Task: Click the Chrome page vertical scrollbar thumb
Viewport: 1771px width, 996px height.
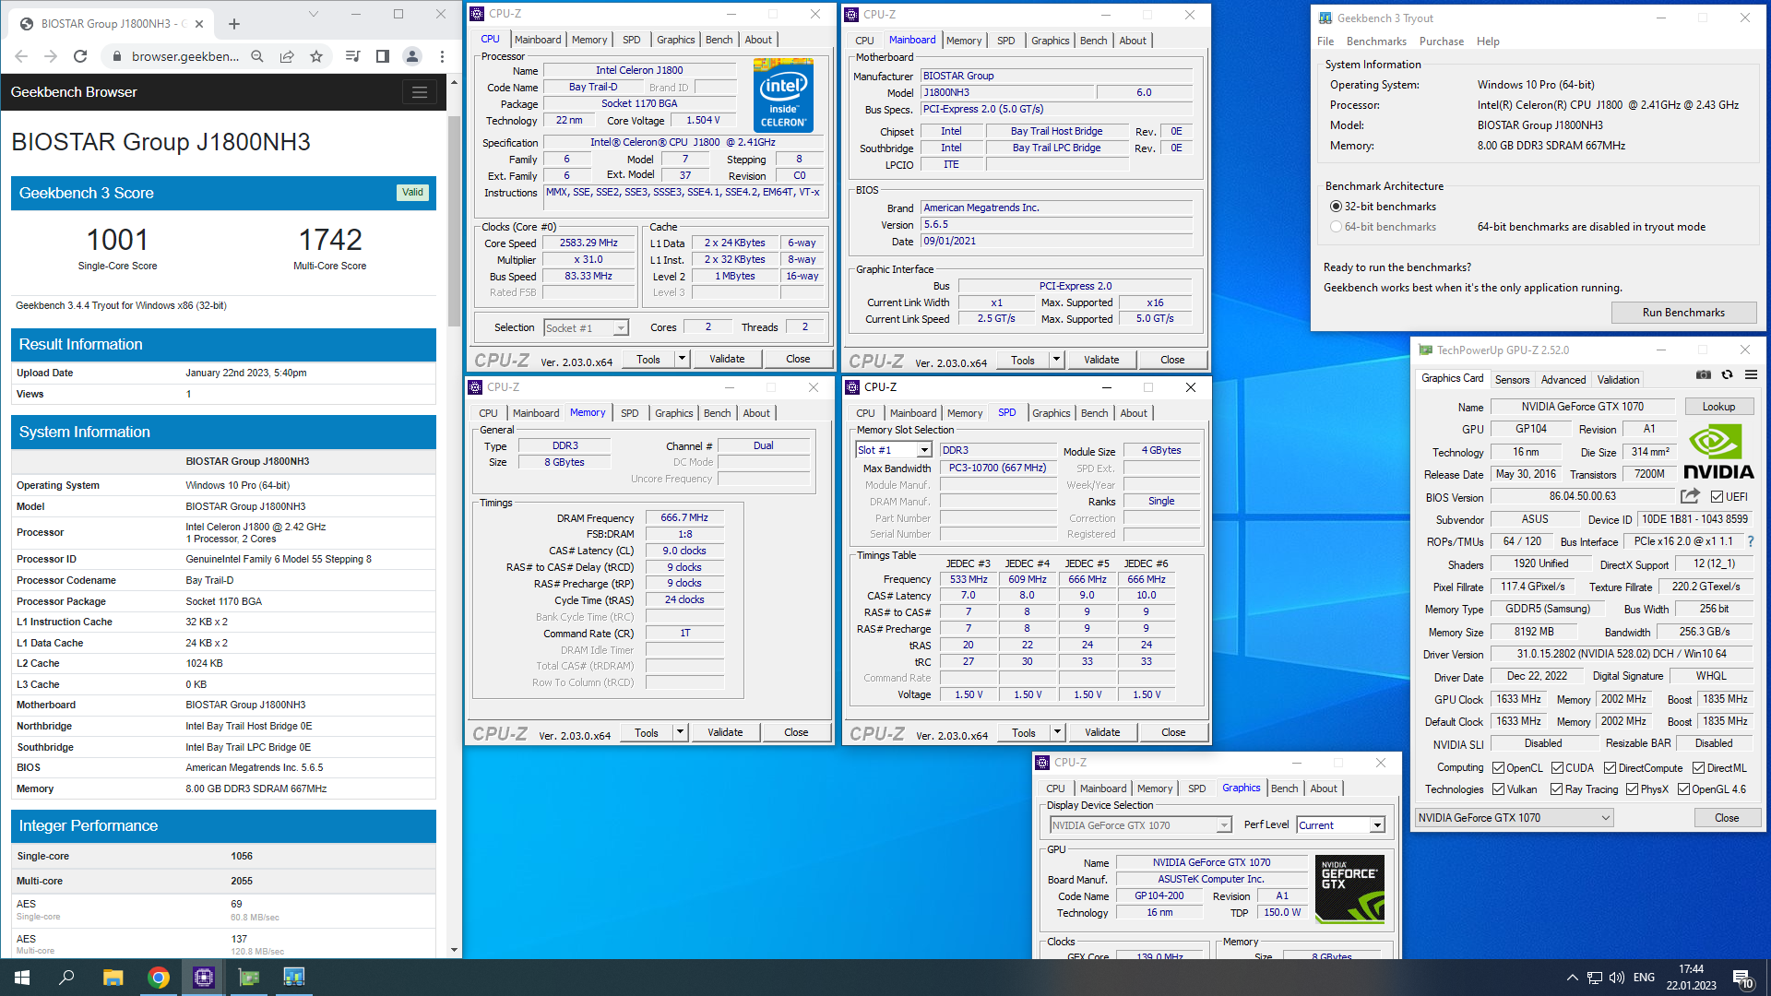Action: 453,220
